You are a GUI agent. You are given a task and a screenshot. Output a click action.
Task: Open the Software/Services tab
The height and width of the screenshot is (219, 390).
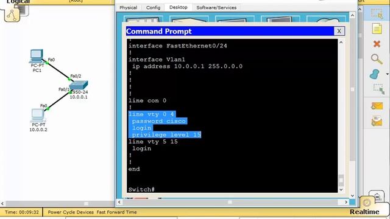pos(216,7)
